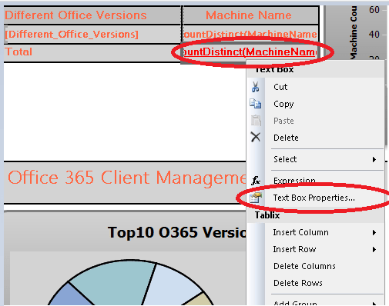Click the Text Box Properties icon

click(256, 198)
